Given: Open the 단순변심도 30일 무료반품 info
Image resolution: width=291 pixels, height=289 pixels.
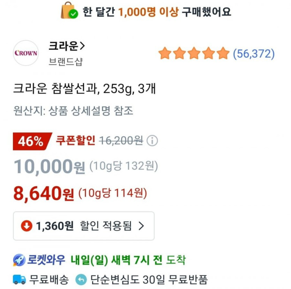Looking at the screenshot, I should click(x=149, y=279).
